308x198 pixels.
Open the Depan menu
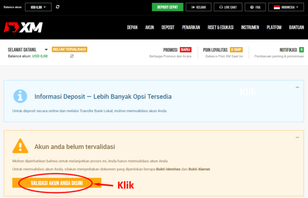(x=132, y=28)
